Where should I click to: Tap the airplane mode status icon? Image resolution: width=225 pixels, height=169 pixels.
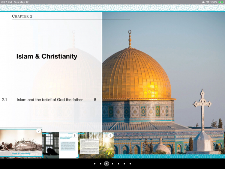(203, 2)
